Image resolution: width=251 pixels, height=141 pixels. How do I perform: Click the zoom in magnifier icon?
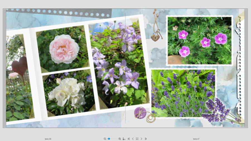click(x=120, y=139)
